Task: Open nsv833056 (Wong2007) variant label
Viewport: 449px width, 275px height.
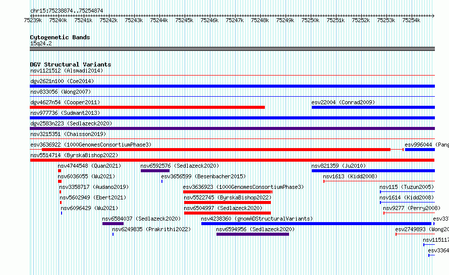Action: tap(61, 92)
